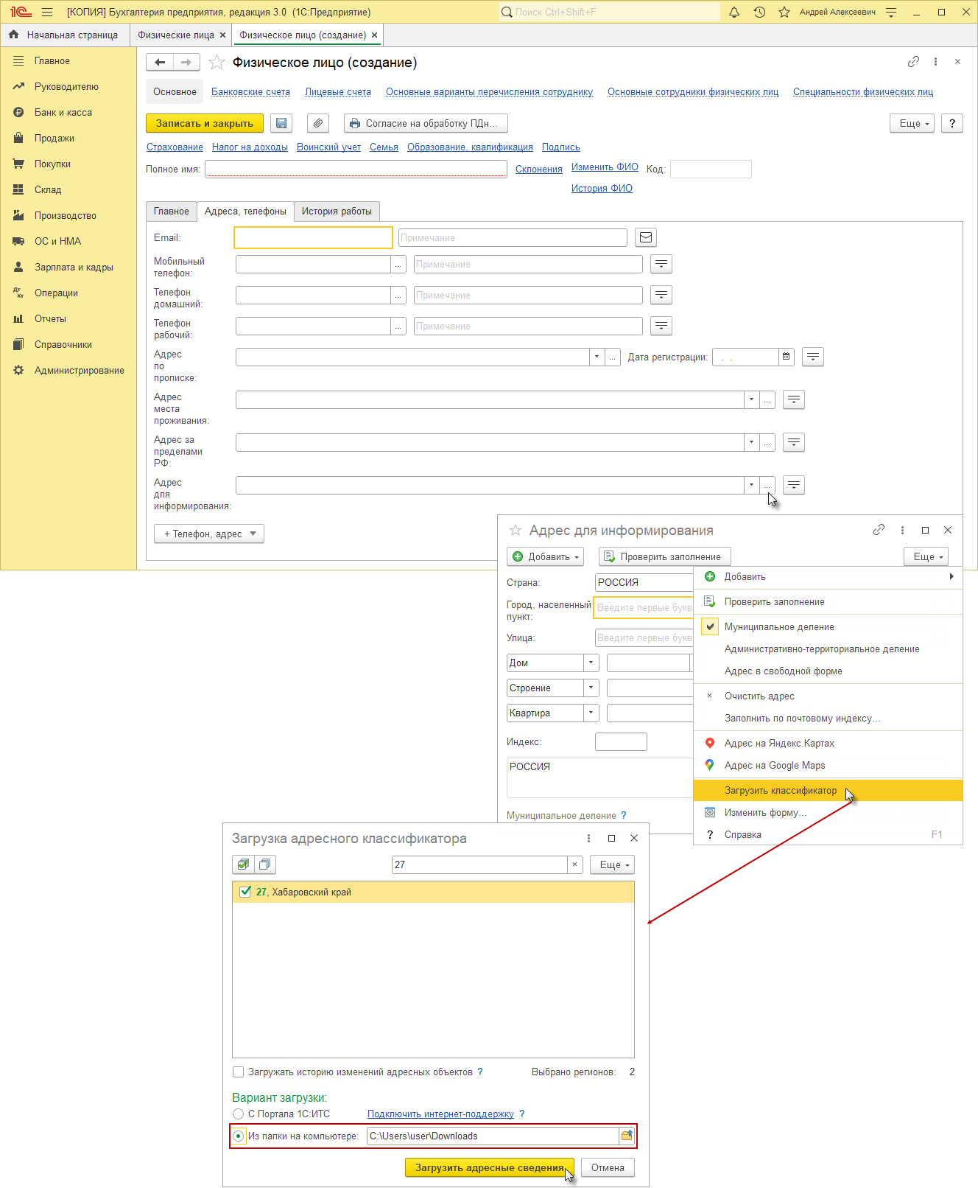Viewport: 978px width, 1188px height.
Task: Enable Загружать историю изменений адресных объектов
Action: [x=238, y=1072]
